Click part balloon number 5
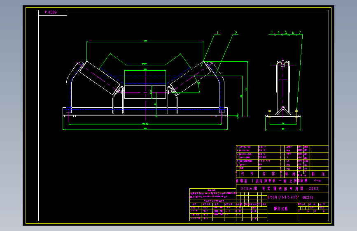This screenshot has width=357, height=231. 286,32
